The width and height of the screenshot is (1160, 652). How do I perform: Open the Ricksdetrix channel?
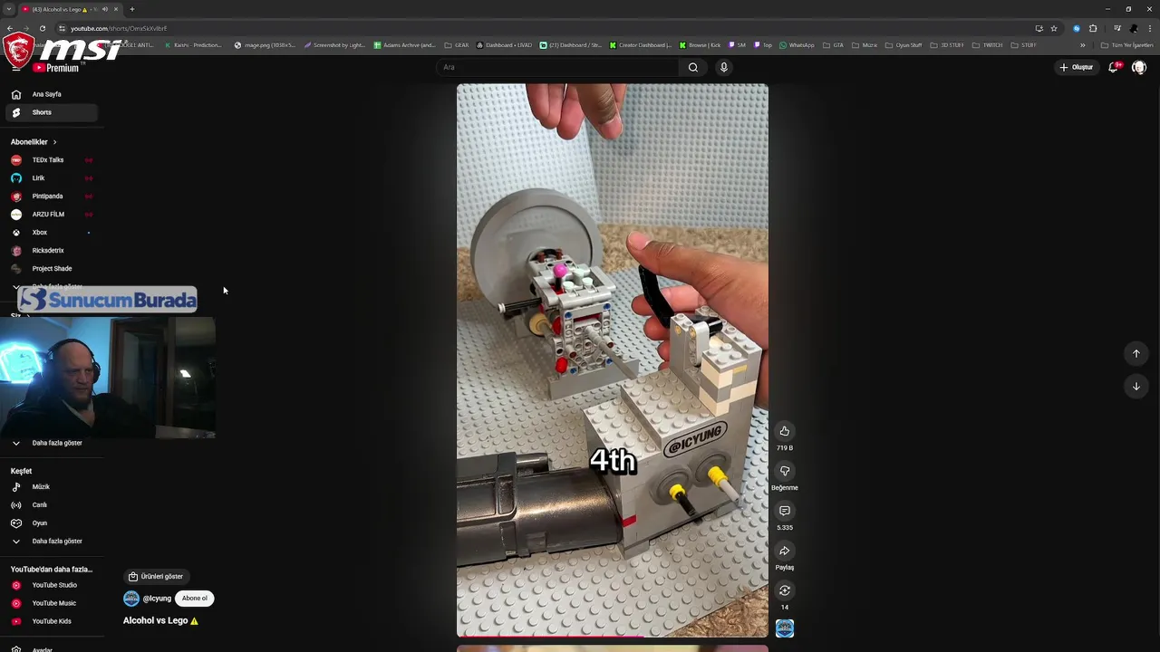point(50,251)
